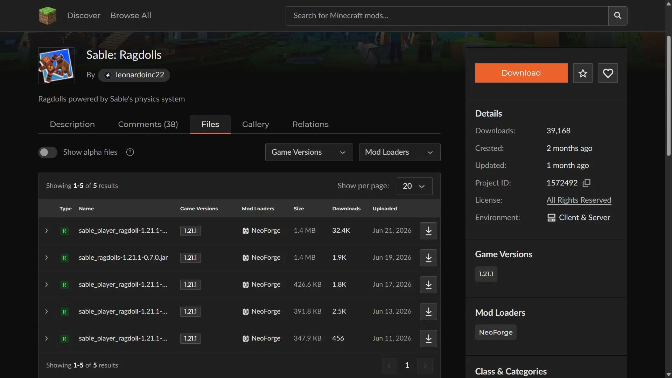The height and width of the screenshot is (378, 672).
Task: Open the alpha files help icon
Action: point(130,152)
